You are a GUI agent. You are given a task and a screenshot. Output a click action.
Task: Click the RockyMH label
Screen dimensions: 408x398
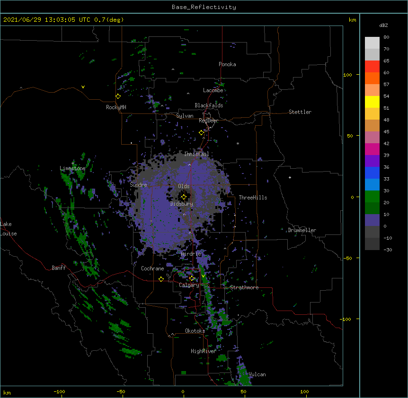(x=116, y=107)
